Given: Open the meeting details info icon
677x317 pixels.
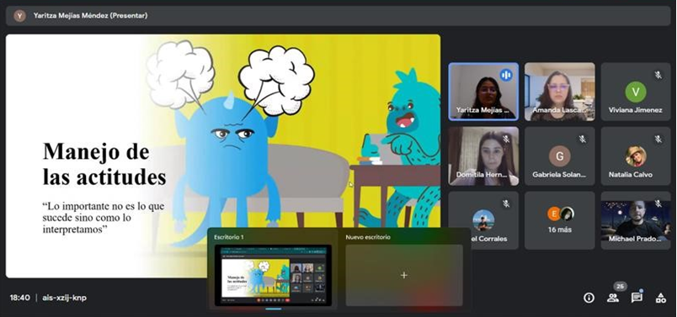Looking at the screenshot, I should click(589, 298).
